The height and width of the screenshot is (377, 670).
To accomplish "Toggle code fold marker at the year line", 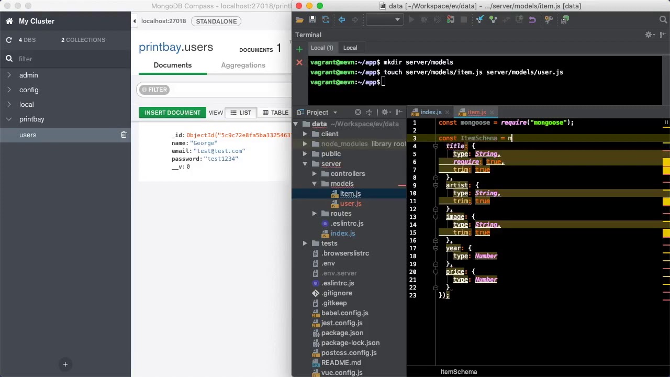I will click(435, 248).
